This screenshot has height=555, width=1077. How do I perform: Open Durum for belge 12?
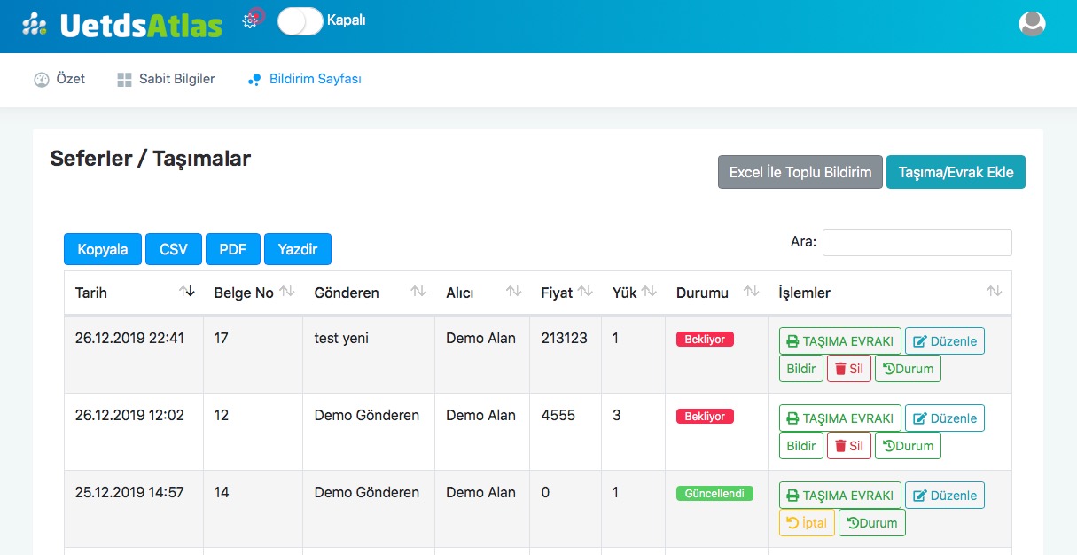[x=908, y=446]
